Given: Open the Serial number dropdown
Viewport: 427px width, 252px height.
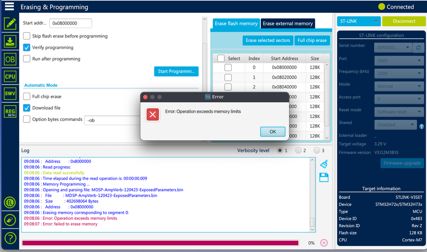Looking at the screenshot, I should coord(393,47).
